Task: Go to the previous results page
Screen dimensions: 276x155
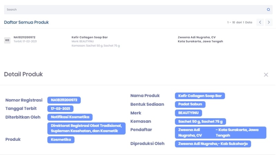Action: [x=260, y=22]
